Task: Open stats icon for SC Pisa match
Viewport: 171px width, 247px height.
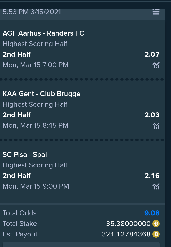Action: pyautogui.click(x=156, y=186)
